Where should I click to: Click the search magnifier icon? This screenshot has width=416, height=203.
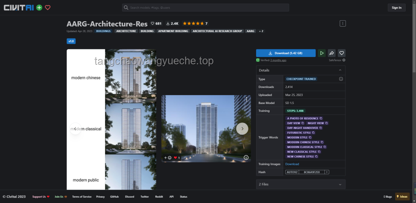(126, 8)
